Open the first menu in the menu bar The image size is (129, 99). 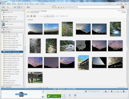4,4
